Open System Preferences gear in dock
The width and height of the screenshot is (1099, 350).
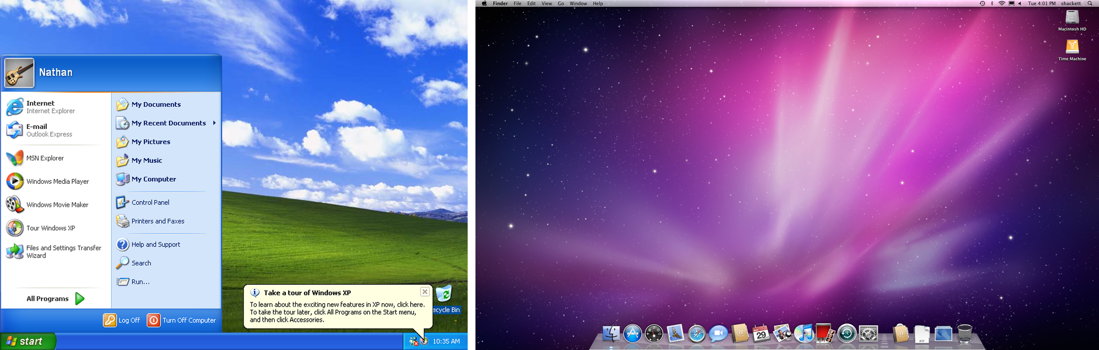pyautogui.click(x=868, y=333)
